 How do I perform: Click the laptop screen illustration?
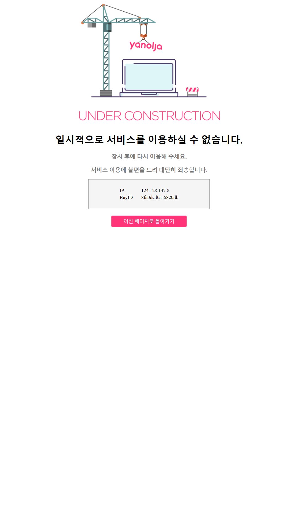pos(149,76)
